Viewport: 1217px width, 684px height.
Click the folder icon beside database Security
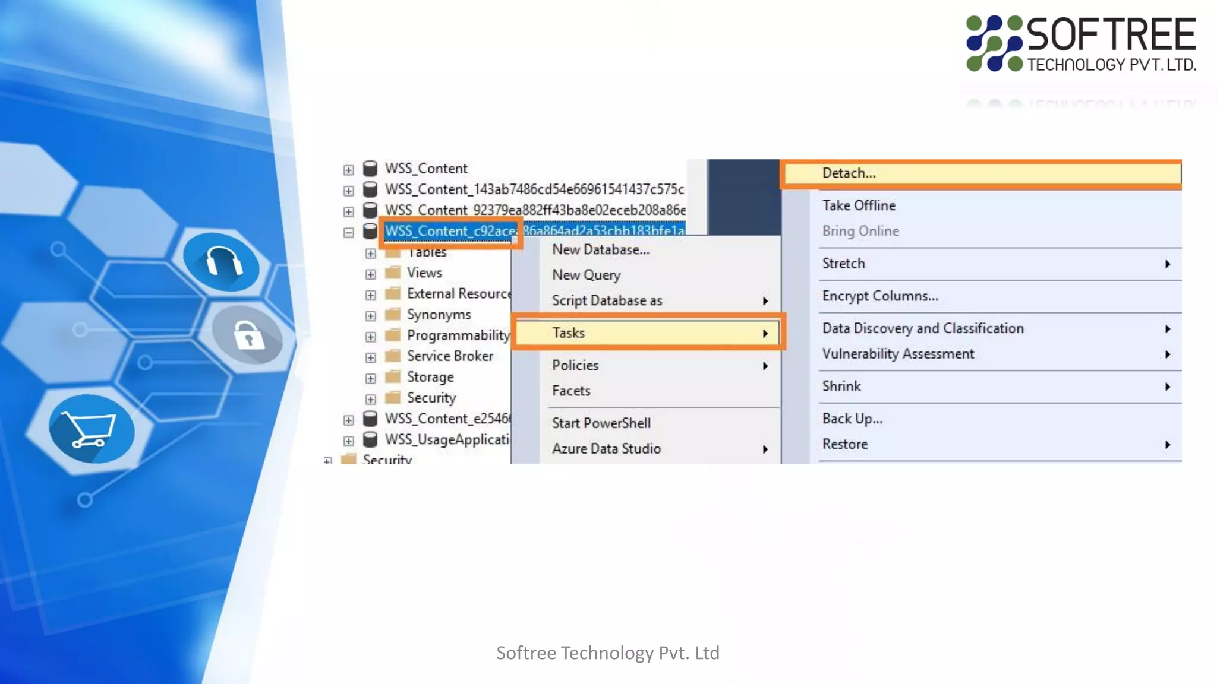point(392,397)
